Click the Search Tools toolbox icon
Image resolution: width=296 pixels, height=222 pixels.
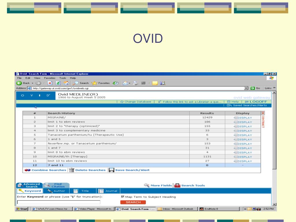pos(177,185)
